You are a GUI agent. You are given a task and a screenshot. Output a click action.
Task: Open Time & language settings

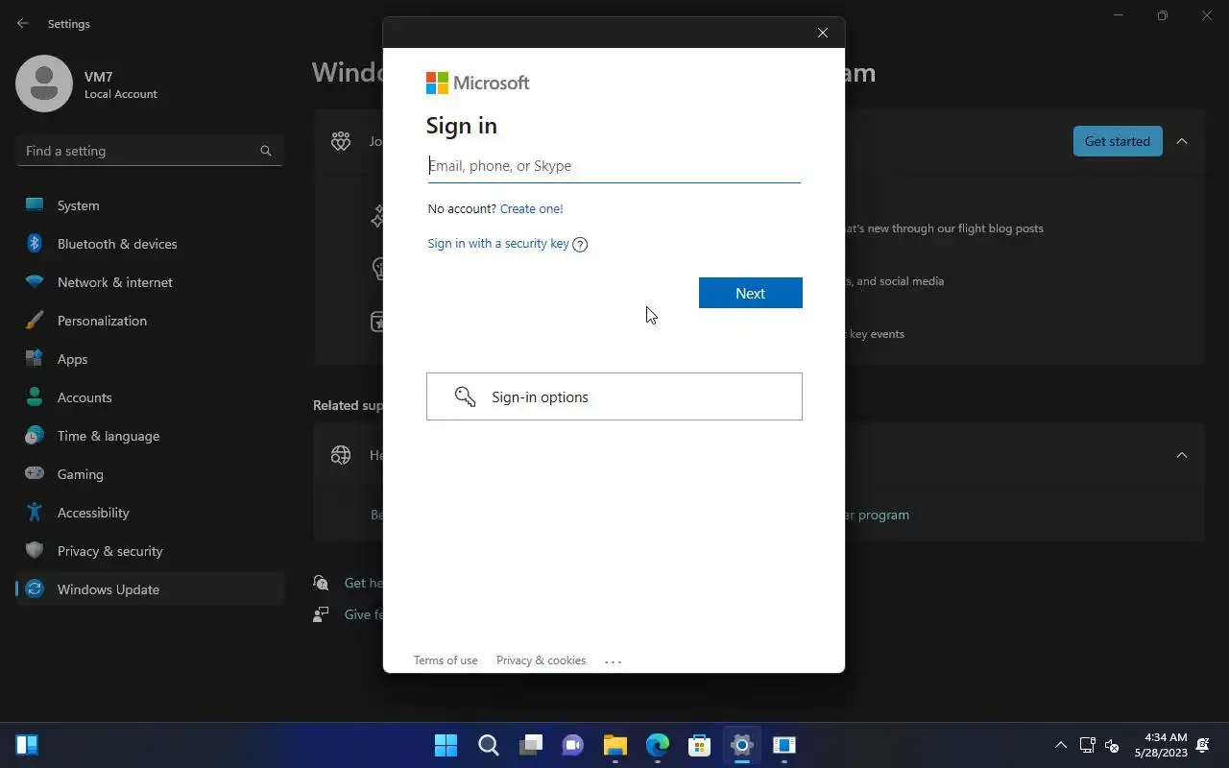click(150, 436)
